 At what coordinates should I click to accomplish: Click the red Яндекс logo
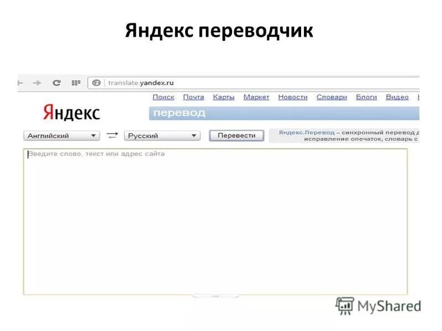tap(72, 113)
